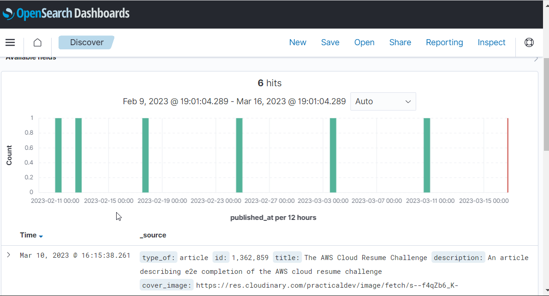Click the description field badge
This screenshot has width=549, height=296.
(x=458, y=257)
